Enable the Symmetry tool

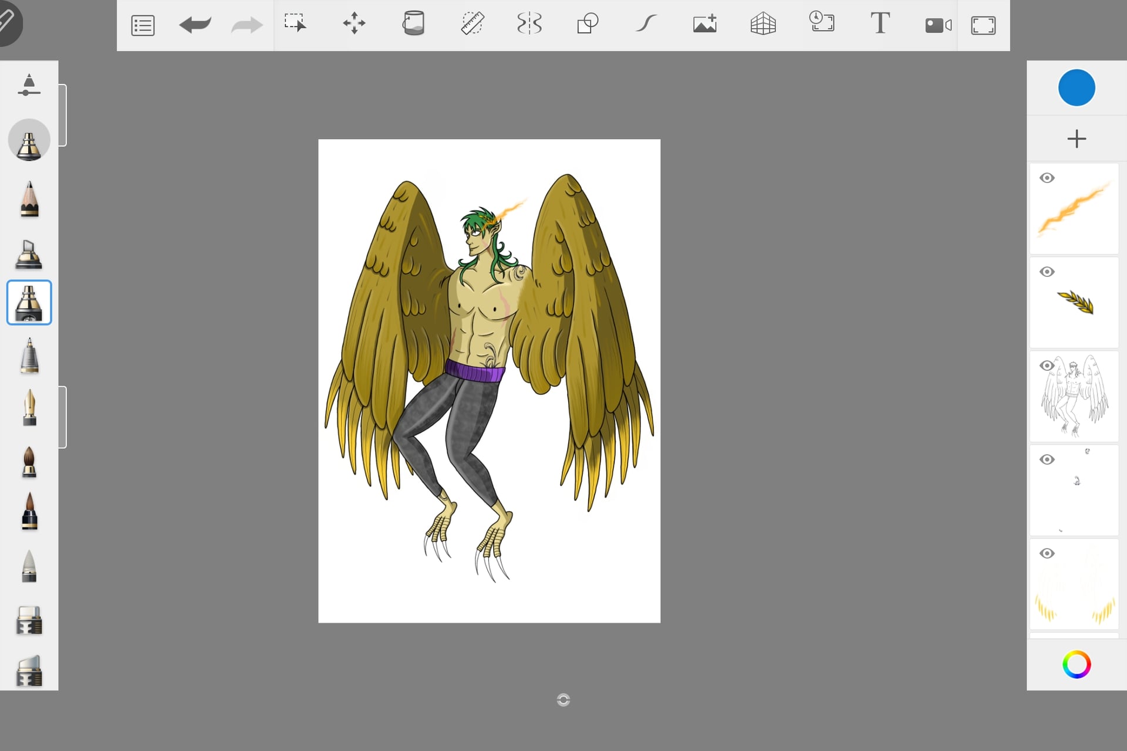529,23
